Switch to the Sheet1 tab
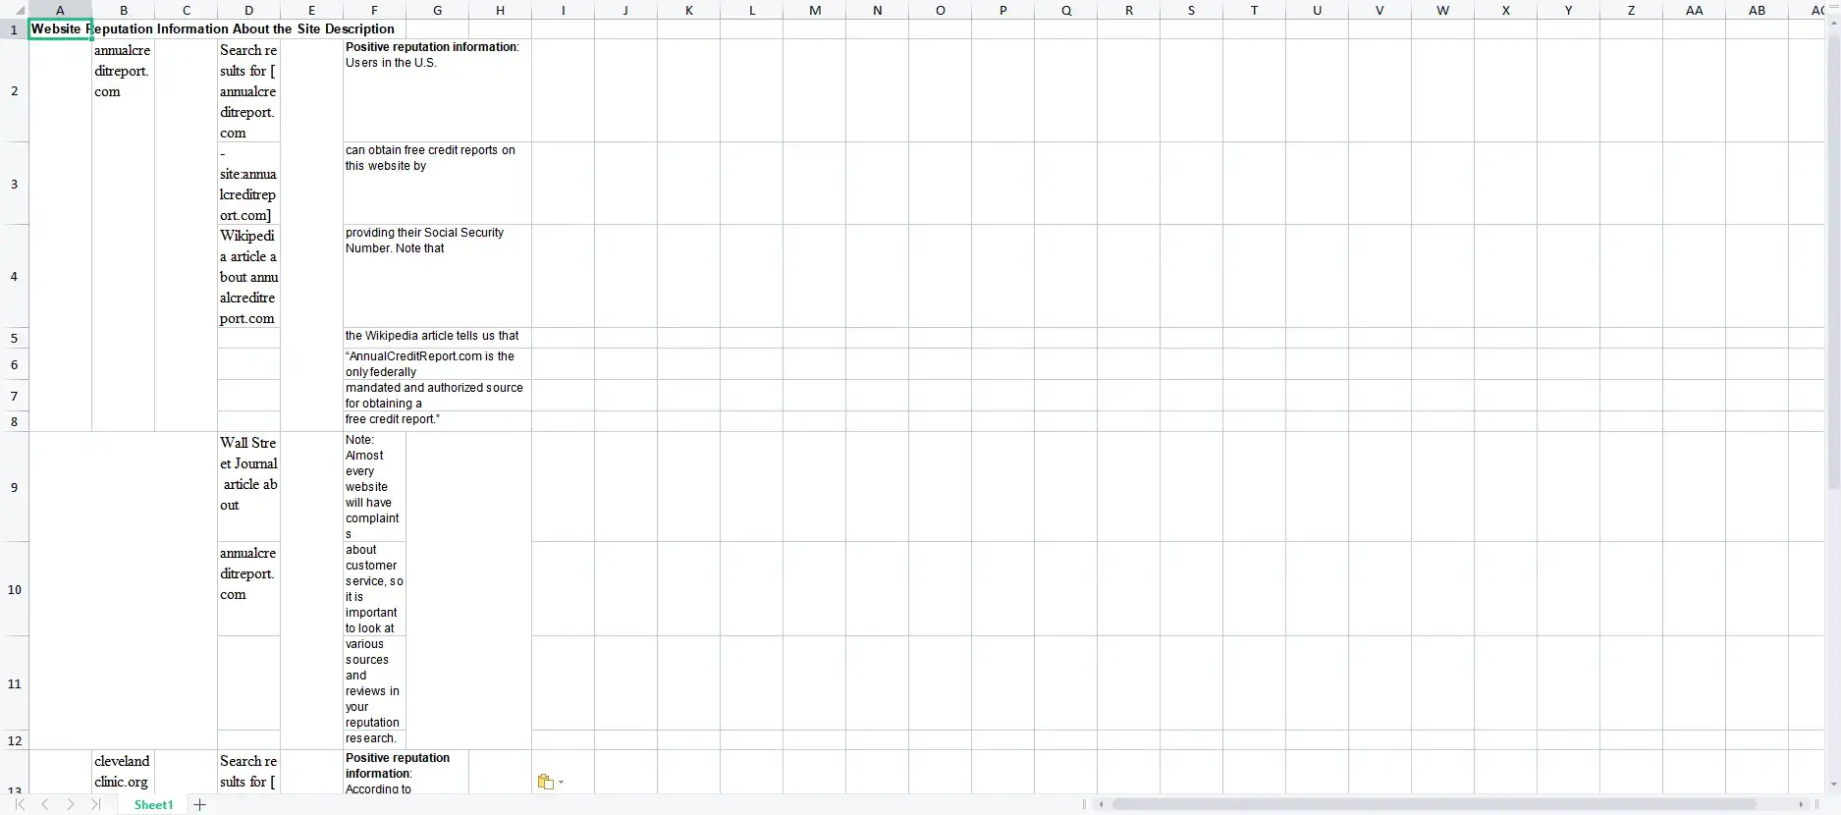Viewport: 1841px width, 815px height. click(x=153, y=804)
